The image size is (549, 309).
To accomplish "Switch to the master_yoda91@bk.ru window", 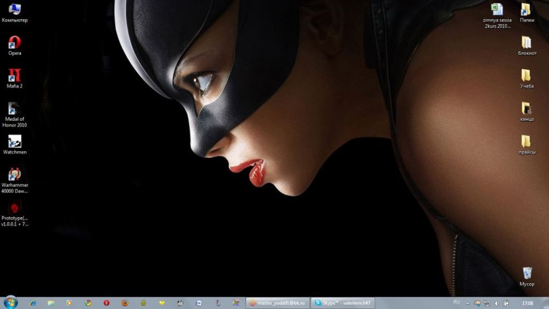I will coord(278,303).
